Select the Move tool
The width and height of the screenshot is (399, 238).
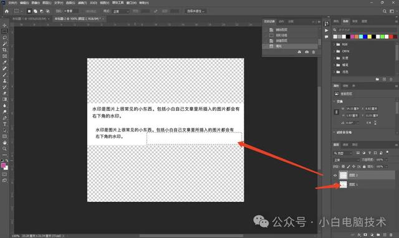tap(4, 25)
